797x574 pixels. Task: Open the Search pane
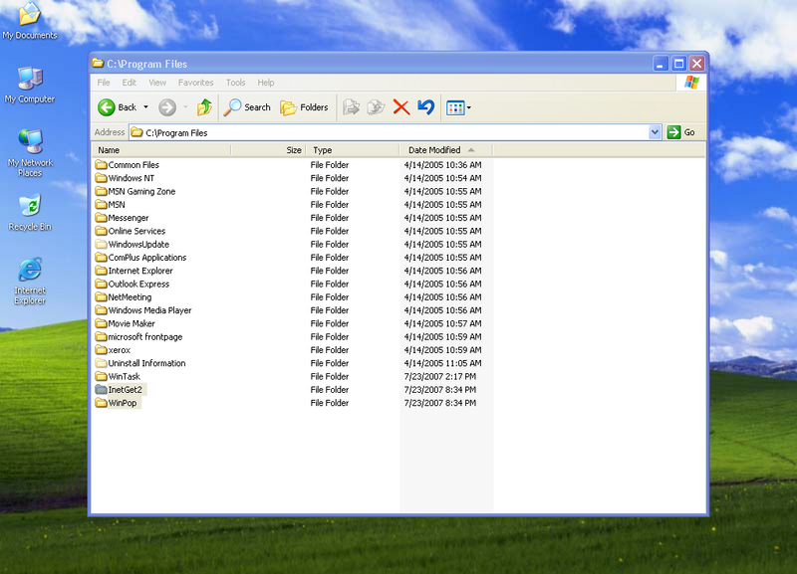[x=247, y=107]
